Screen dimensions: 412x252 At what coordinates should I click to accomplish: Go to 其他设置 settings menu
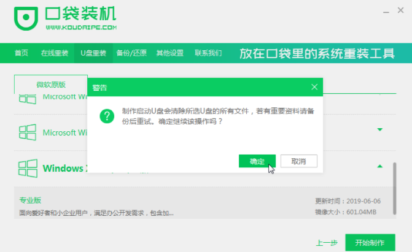tap(169, 53)
